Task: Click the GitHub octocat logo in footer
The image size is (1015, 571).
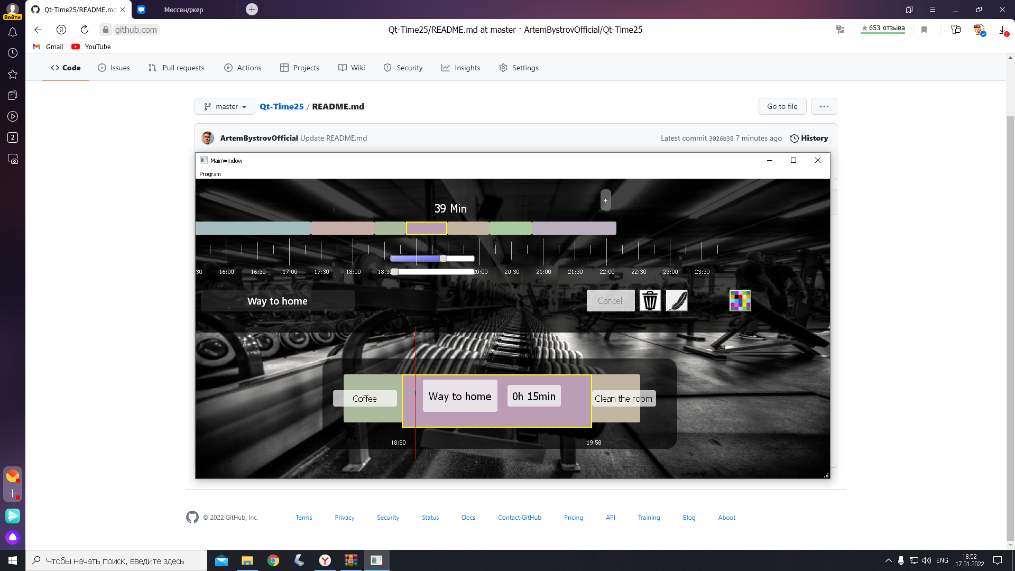Action: [192, 517]
